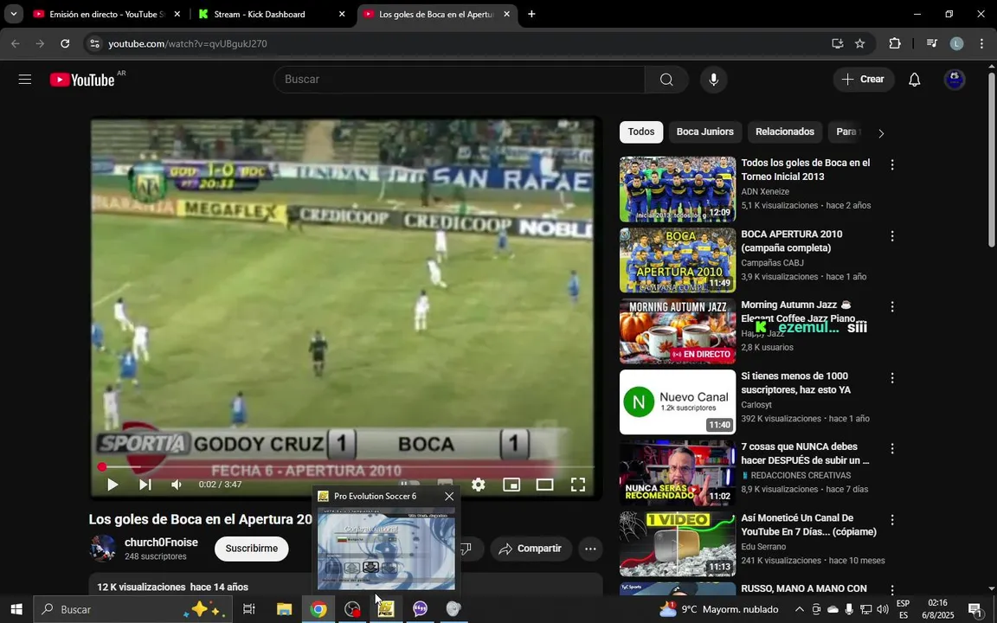Close the Kick Dashboard tab

pyautogui.click(x=342, y=14)
